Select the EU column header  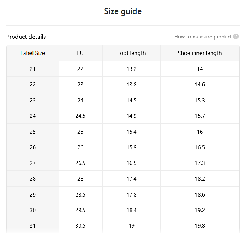[x=80, y=53]
